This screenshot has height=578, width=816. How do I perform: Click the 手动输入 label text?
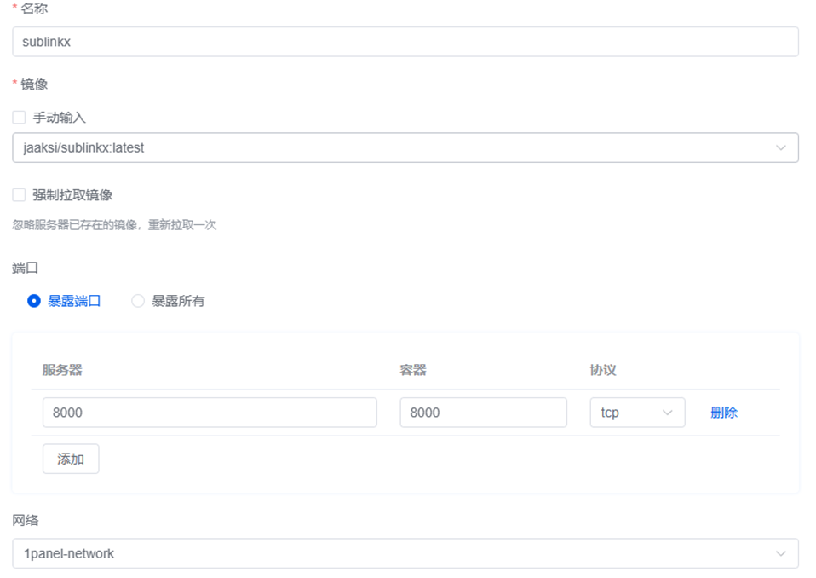[60, 118]
